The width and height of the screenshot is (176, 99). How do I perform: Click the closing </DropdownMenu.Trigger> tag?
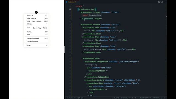91,18
